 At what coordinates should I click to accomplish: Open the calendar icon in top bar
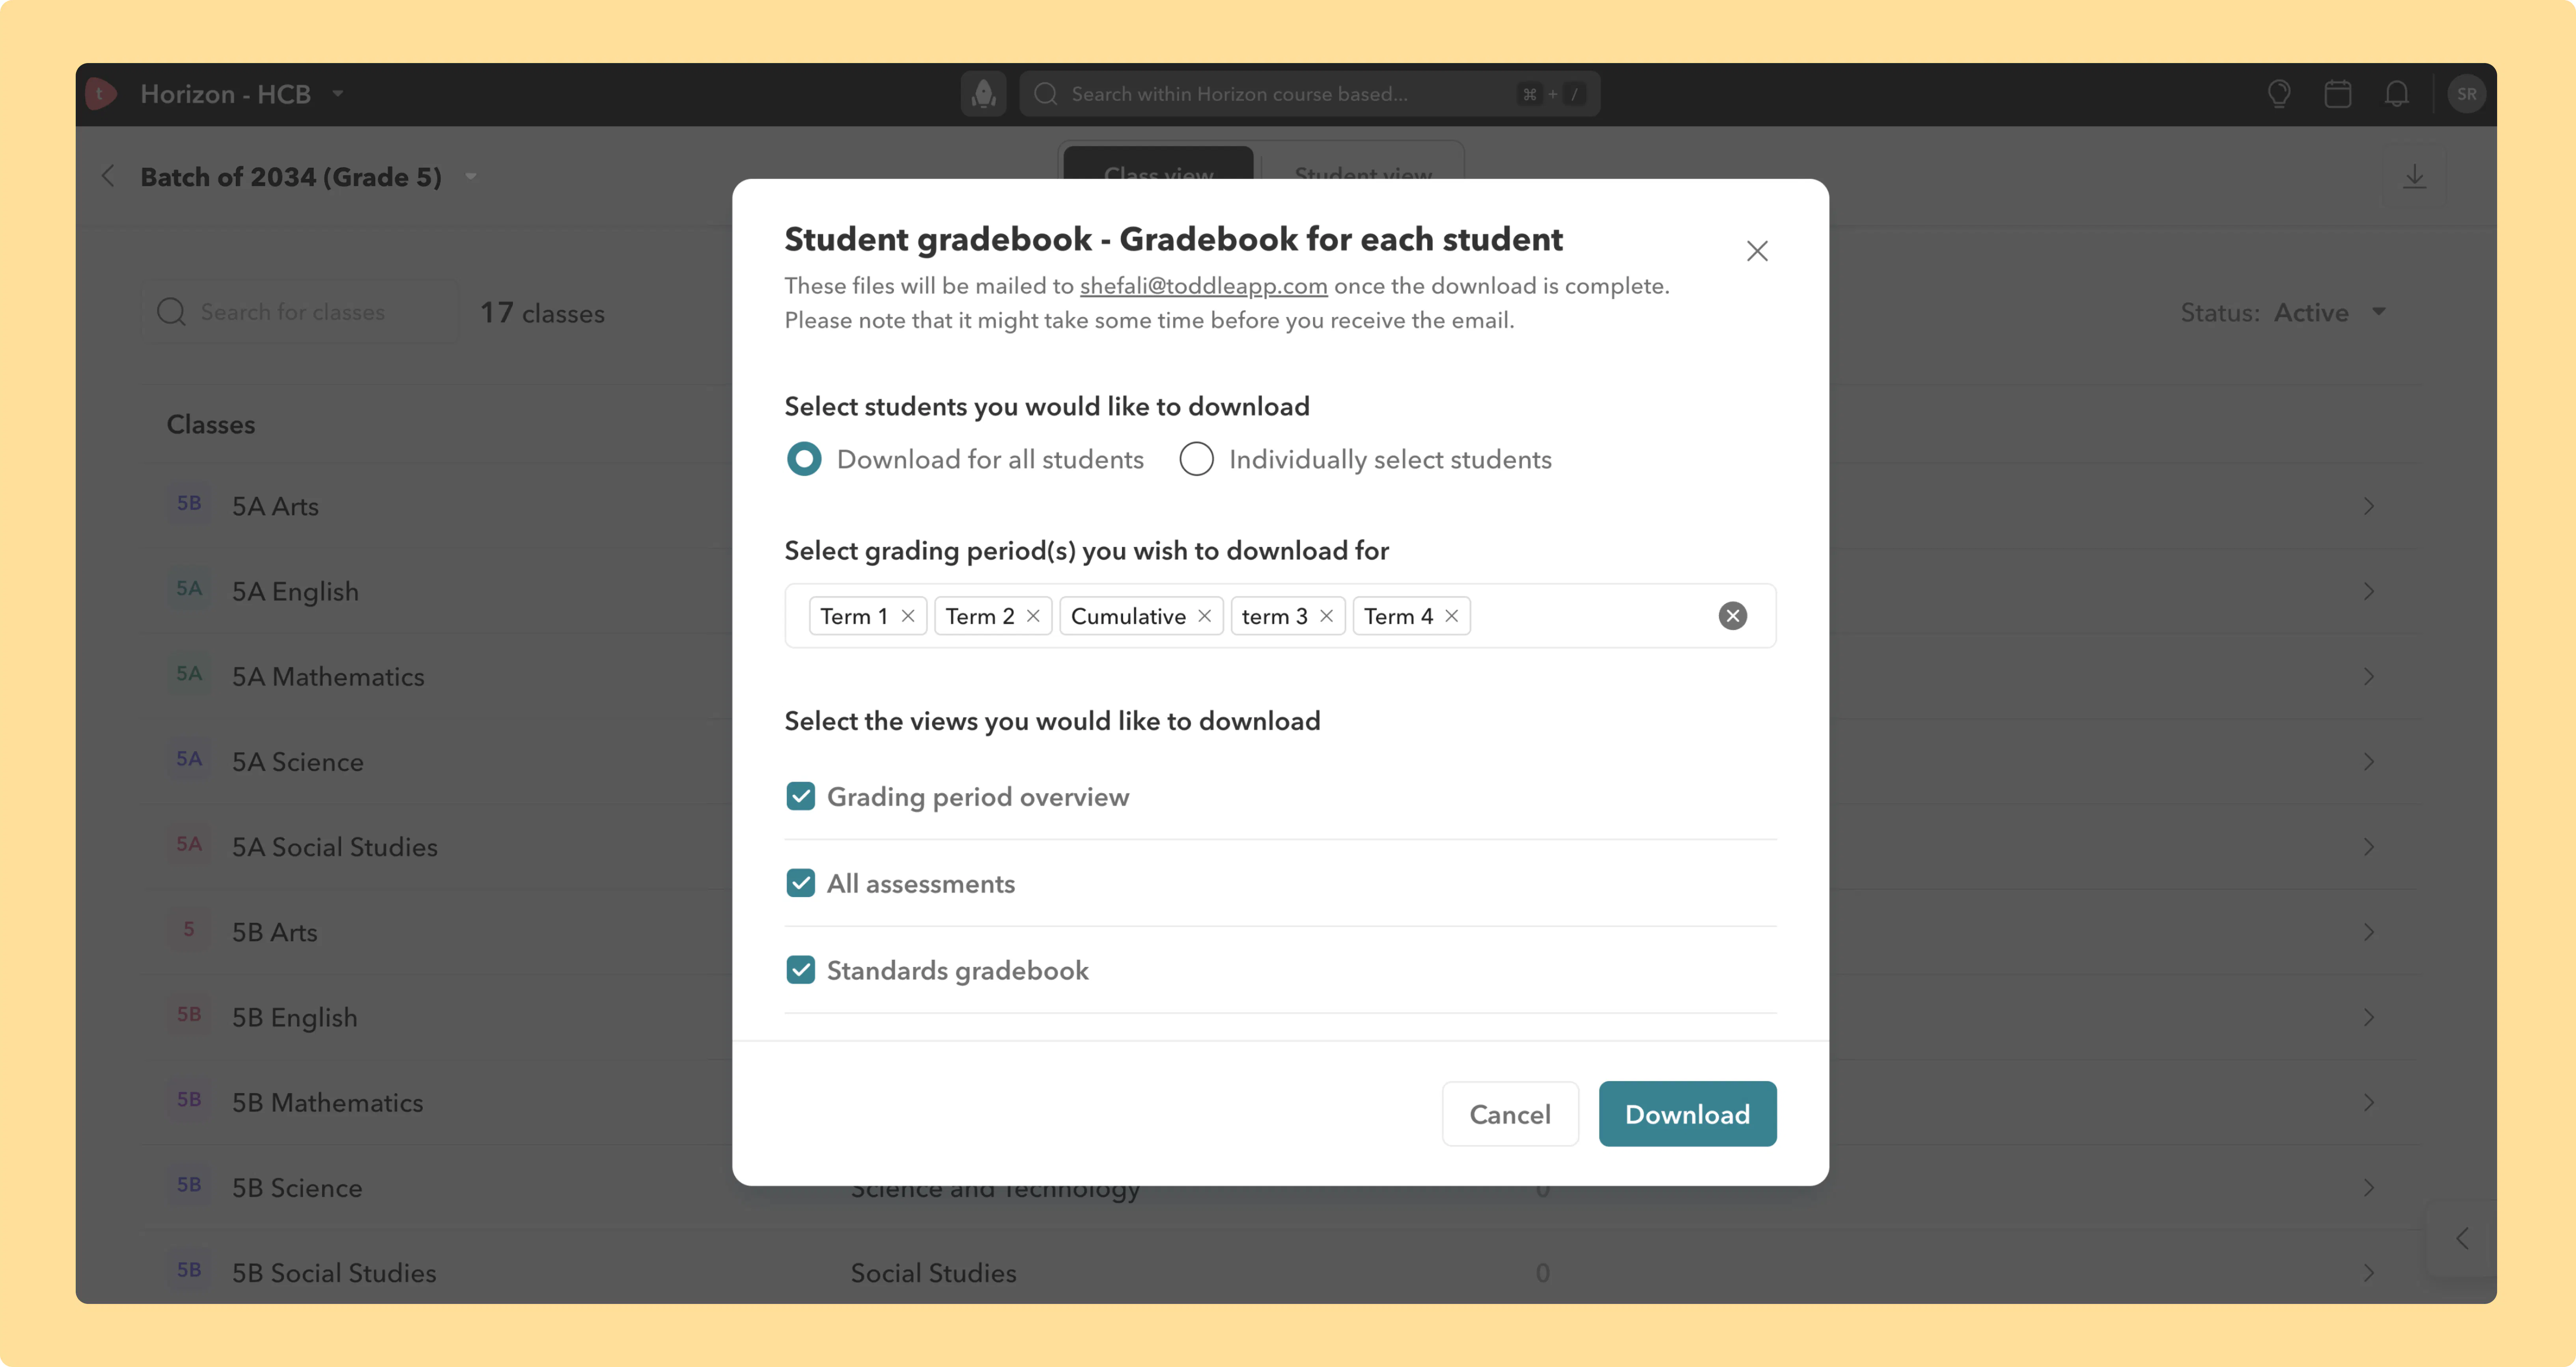2337,94
